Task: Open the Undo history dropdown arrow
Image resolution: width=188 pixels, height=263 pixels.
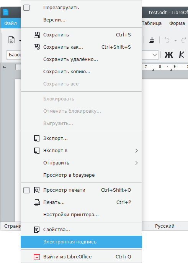Action: tap(175, 40)
